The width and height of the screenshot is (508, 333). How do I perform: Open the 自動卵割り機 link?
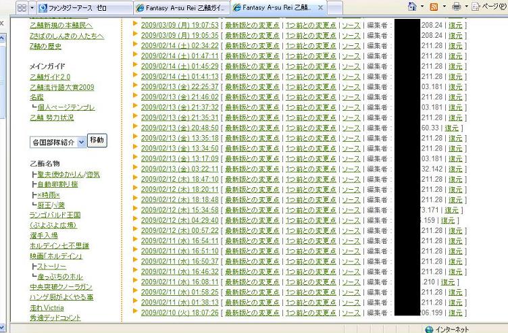(57, 184)
